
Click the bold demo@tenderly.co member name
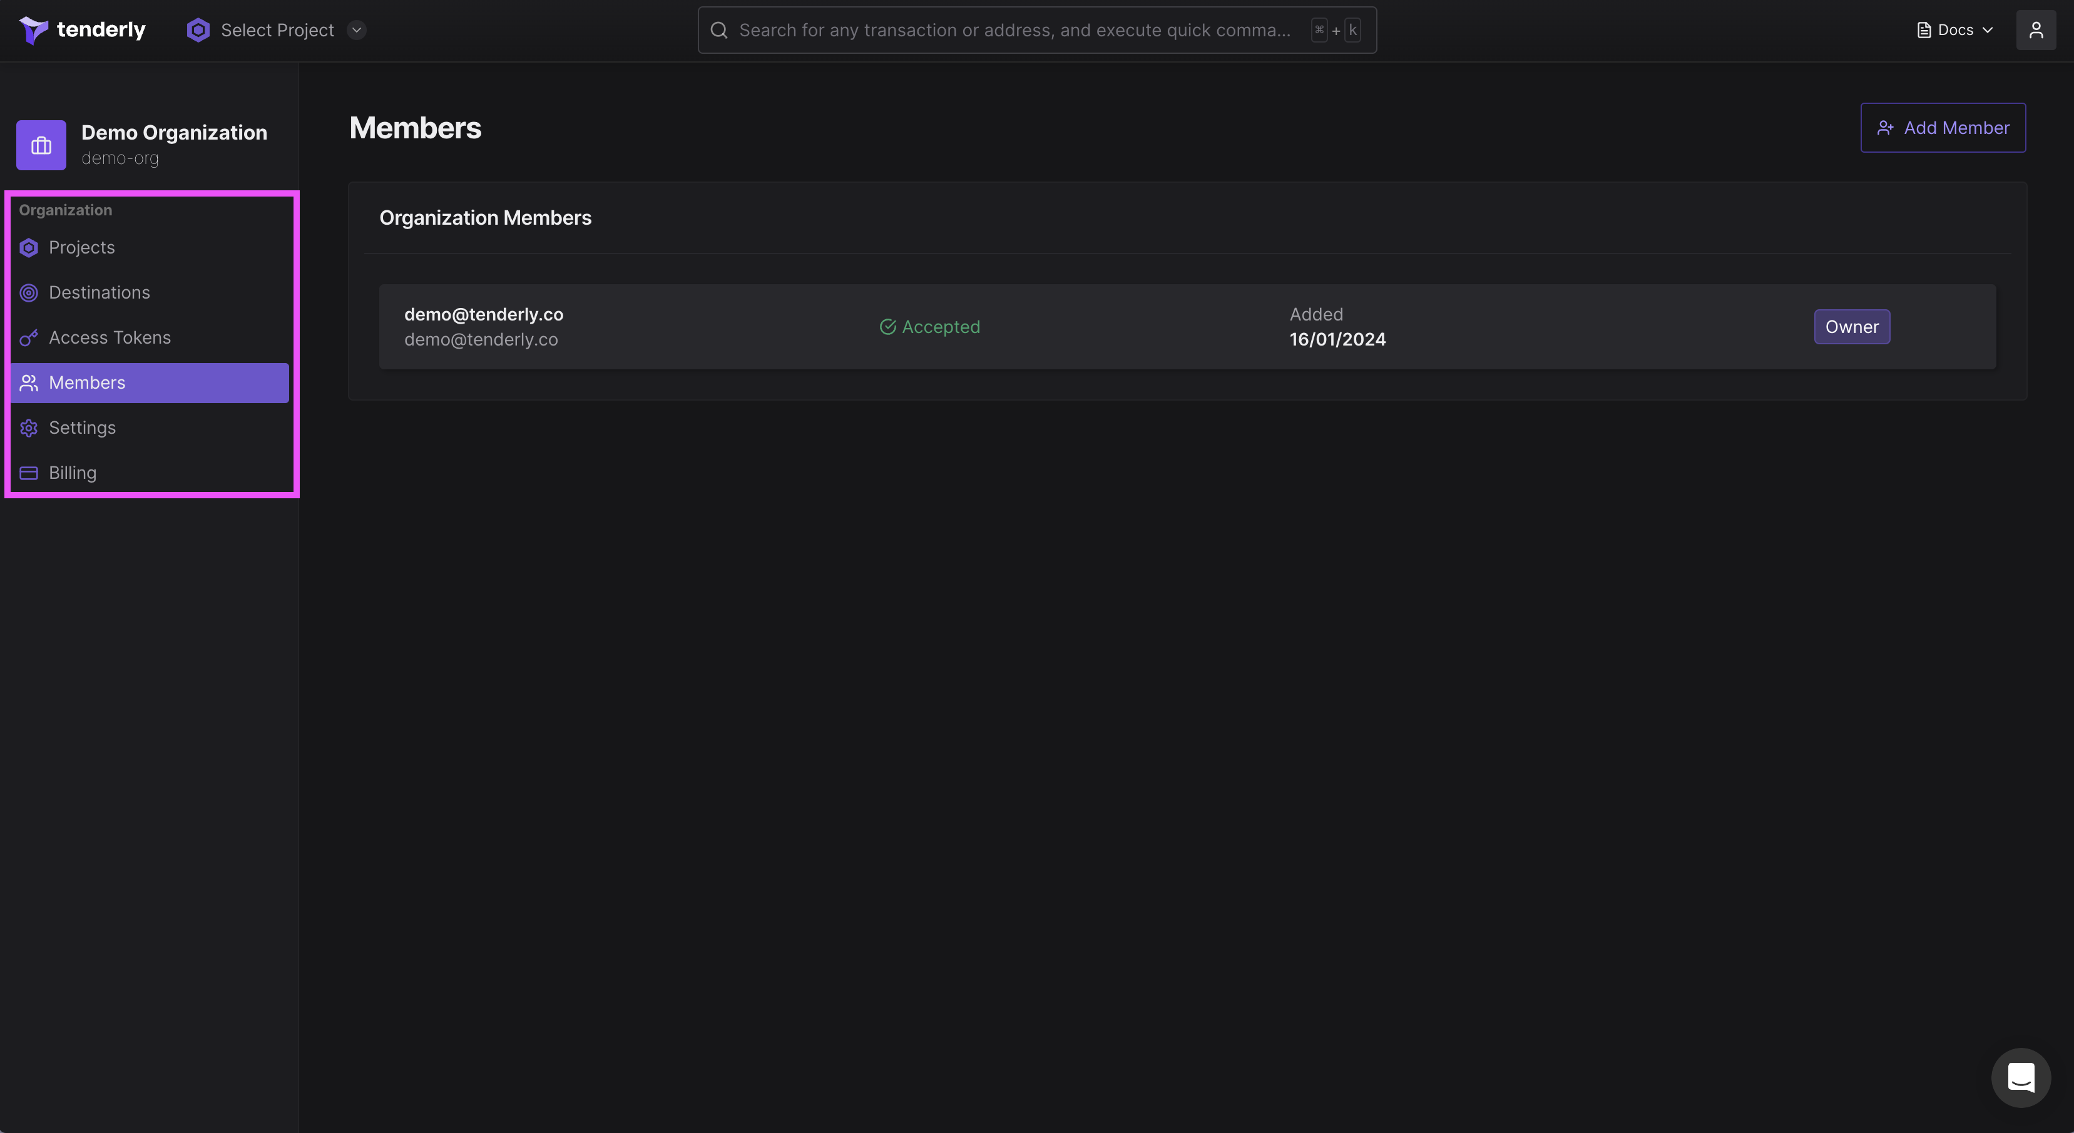[x=484, y=314]
